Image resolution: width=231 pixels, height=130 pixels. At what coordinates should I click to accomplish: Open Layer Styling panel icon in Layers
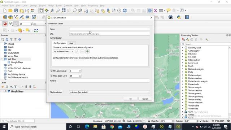[x=3, y=87]
